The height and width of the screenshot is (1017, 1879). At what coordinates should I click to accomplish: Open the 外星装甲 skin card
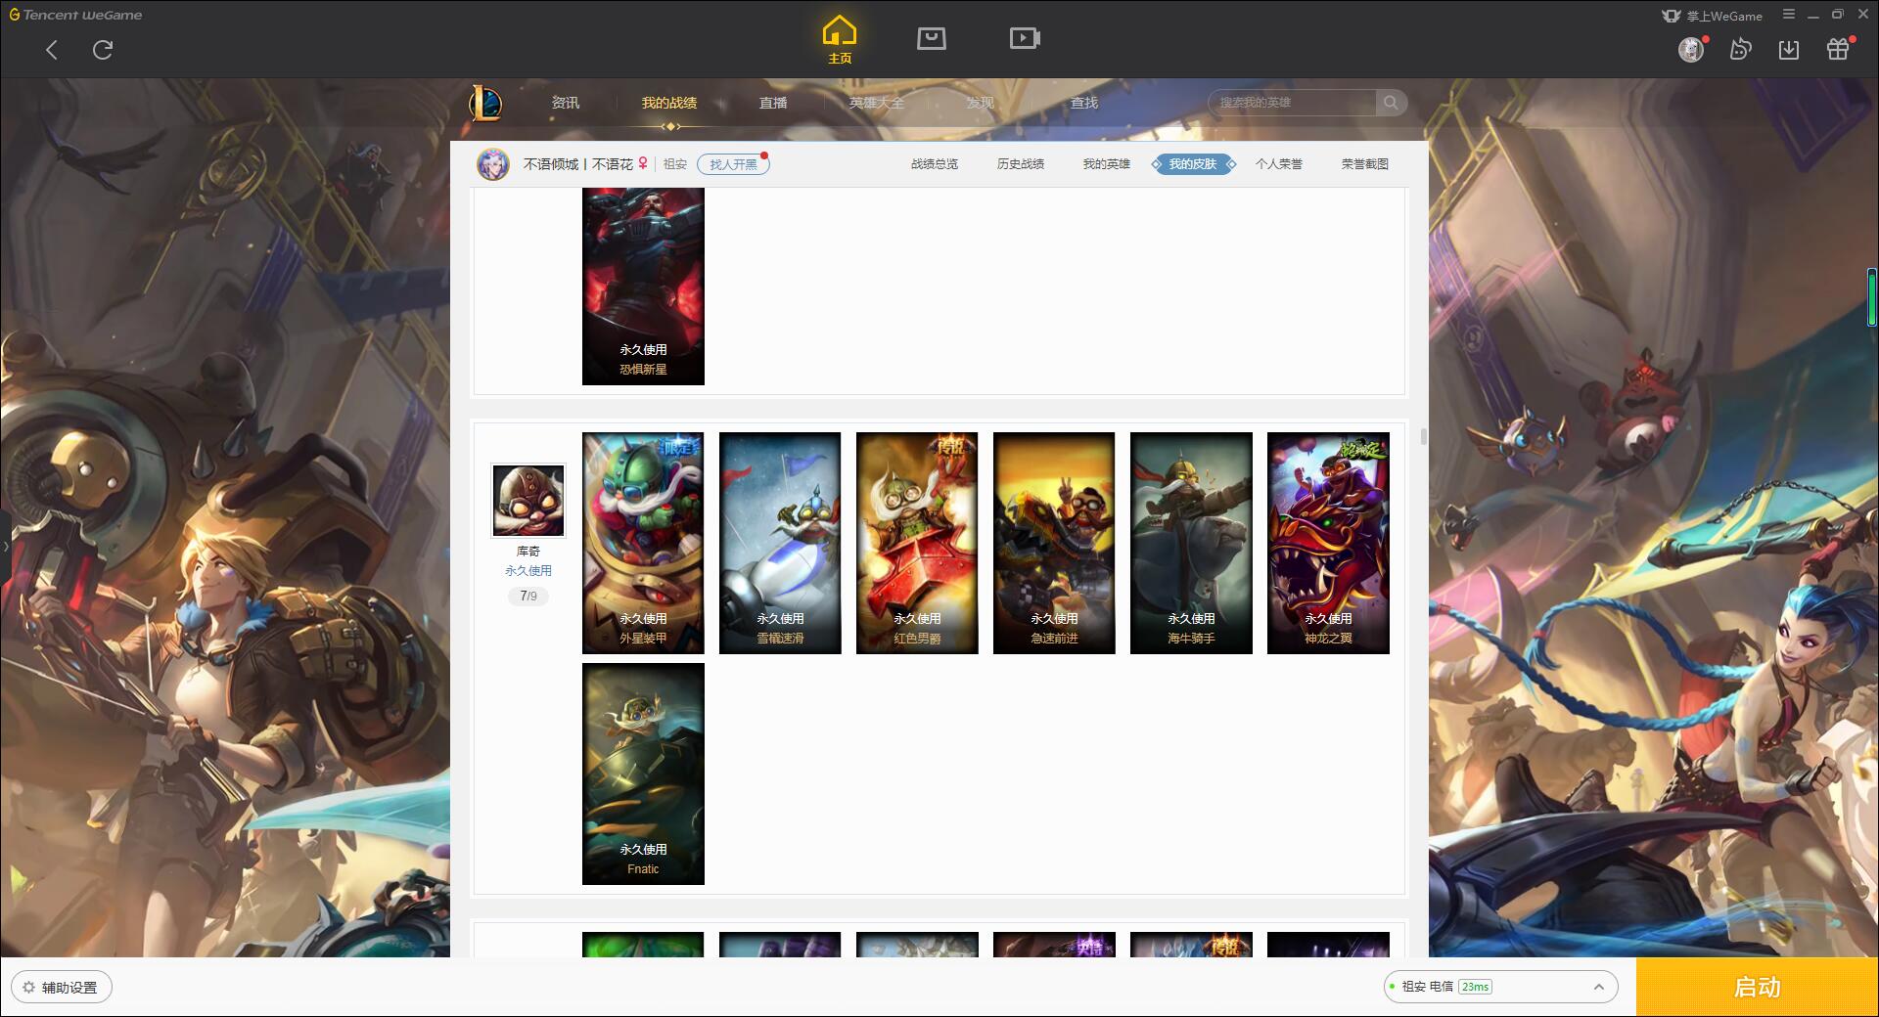[x=643, y=543]
